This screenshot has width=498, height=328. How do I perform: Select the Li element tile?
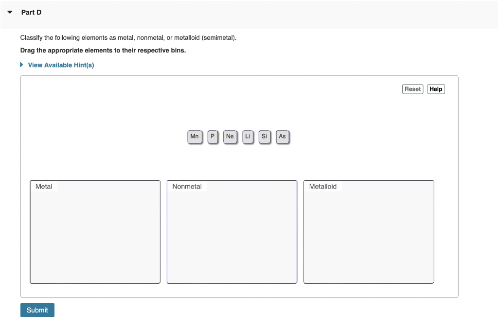point(248,137)
